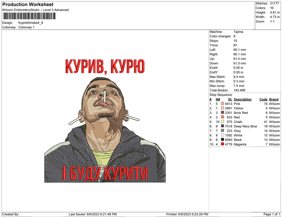Click the Colors value '10' in header

[x=272, y=8]
